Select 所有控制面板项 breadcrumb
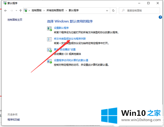Screen dimensions: 164x127 pyautogui.click(x=55, y=10)
